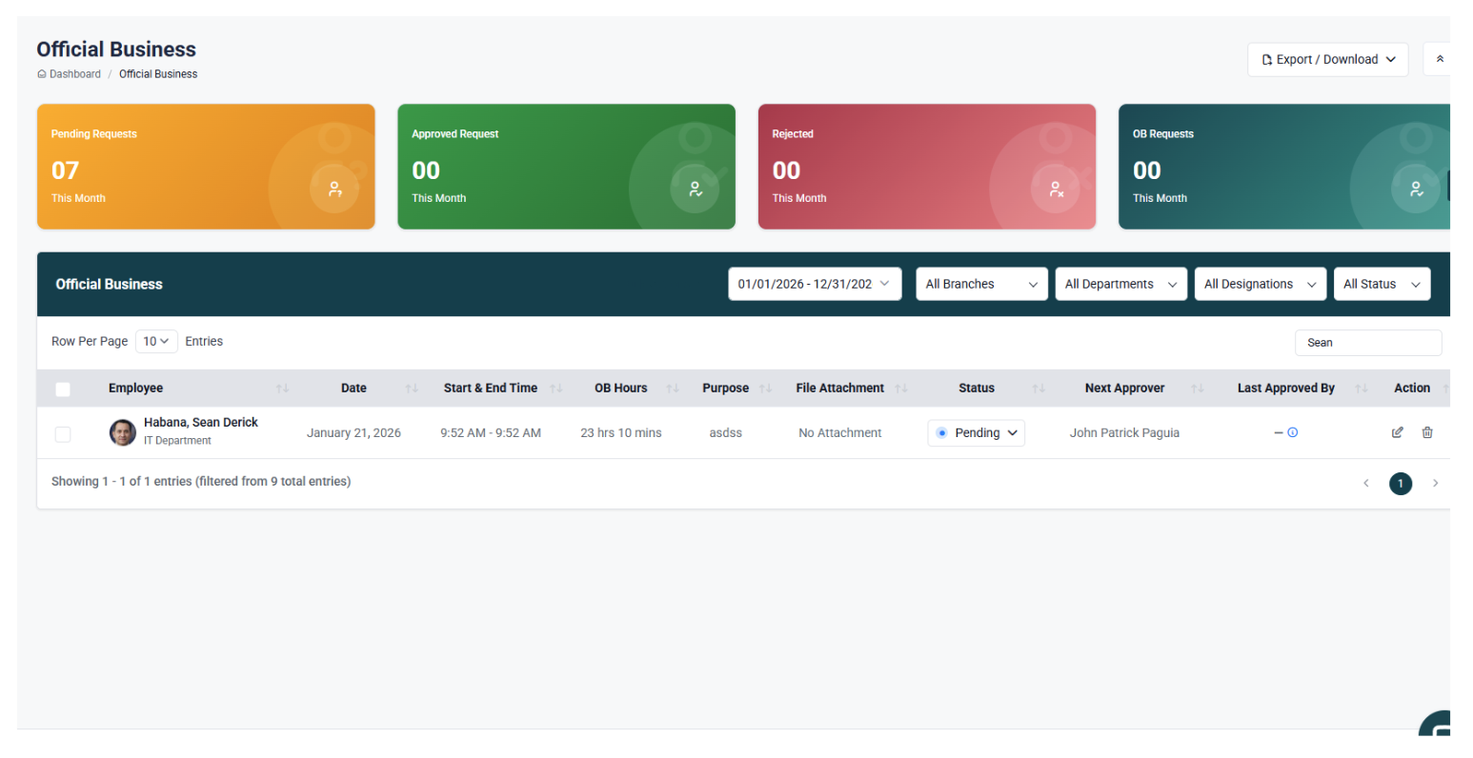The image size is (1473, 758).
Task: Open the All Departments dropdown
Action: point(1120,284)
